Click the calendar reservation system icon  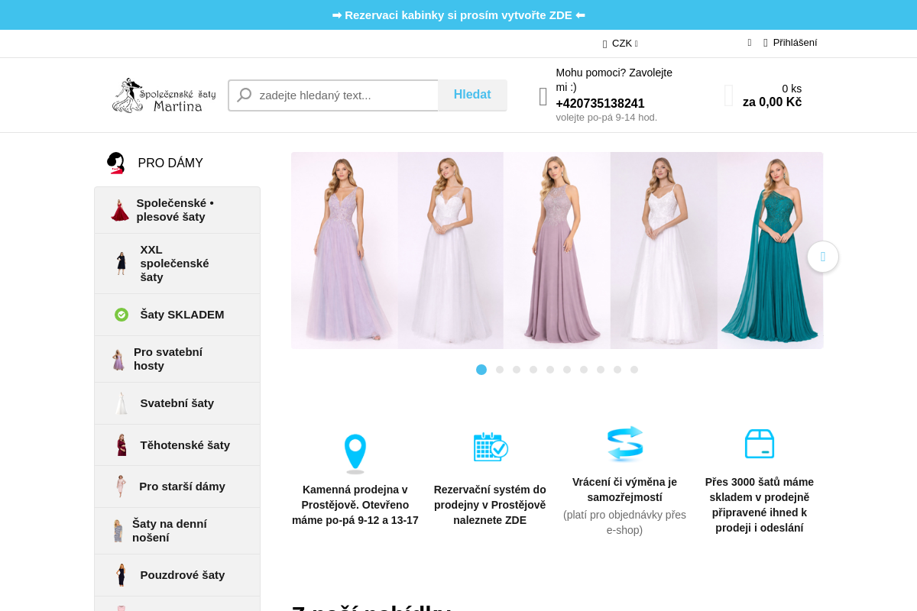(490, 447)
